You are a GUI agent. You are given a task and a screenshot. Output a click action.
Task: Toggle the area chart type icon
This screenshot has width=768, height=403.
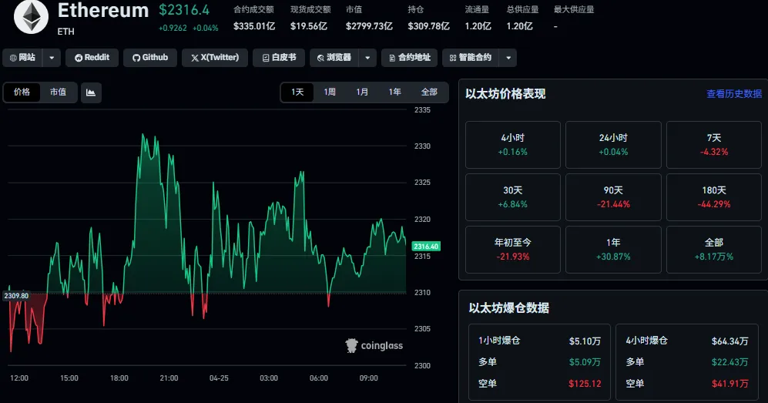pos(91,92)
